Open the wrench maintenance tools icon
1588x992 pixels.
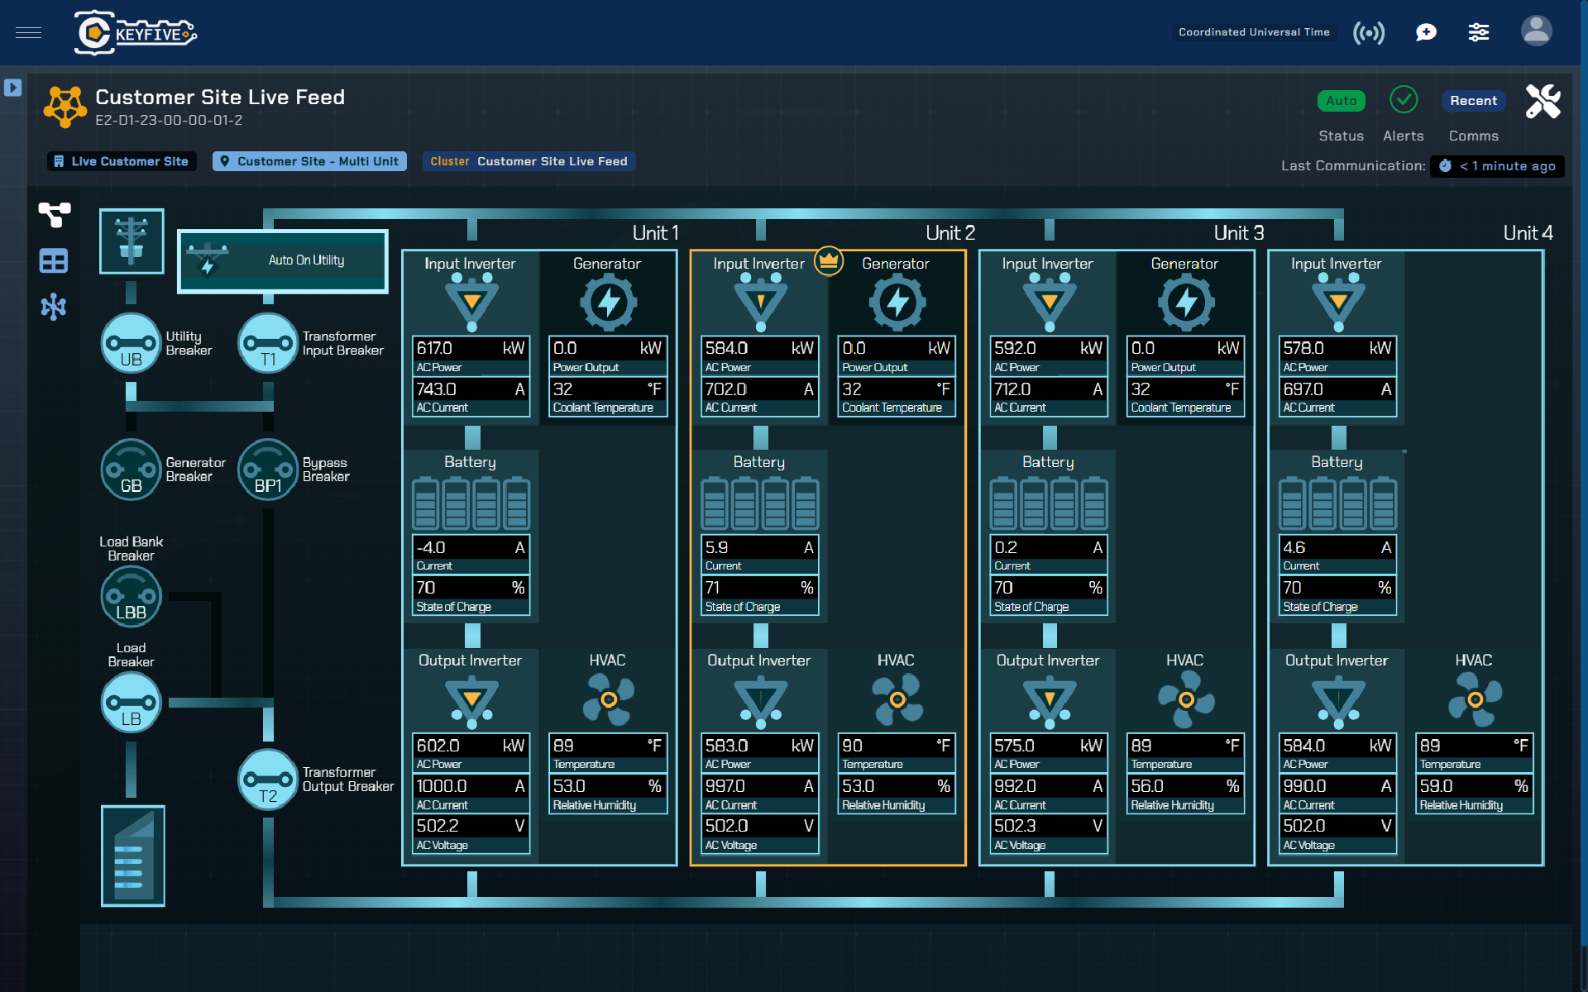coord(1543,102)
